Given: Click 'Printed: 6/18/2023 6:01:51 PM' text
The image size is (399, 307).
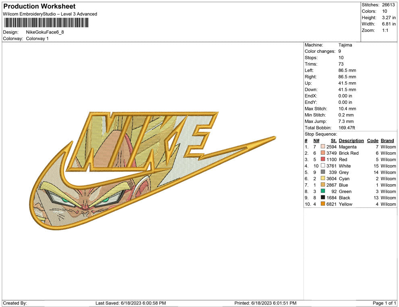Looking at the screenshot, I should [x=266, y=303].
